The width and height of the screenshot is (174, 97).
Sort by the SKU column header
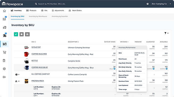tap(34, 42)
